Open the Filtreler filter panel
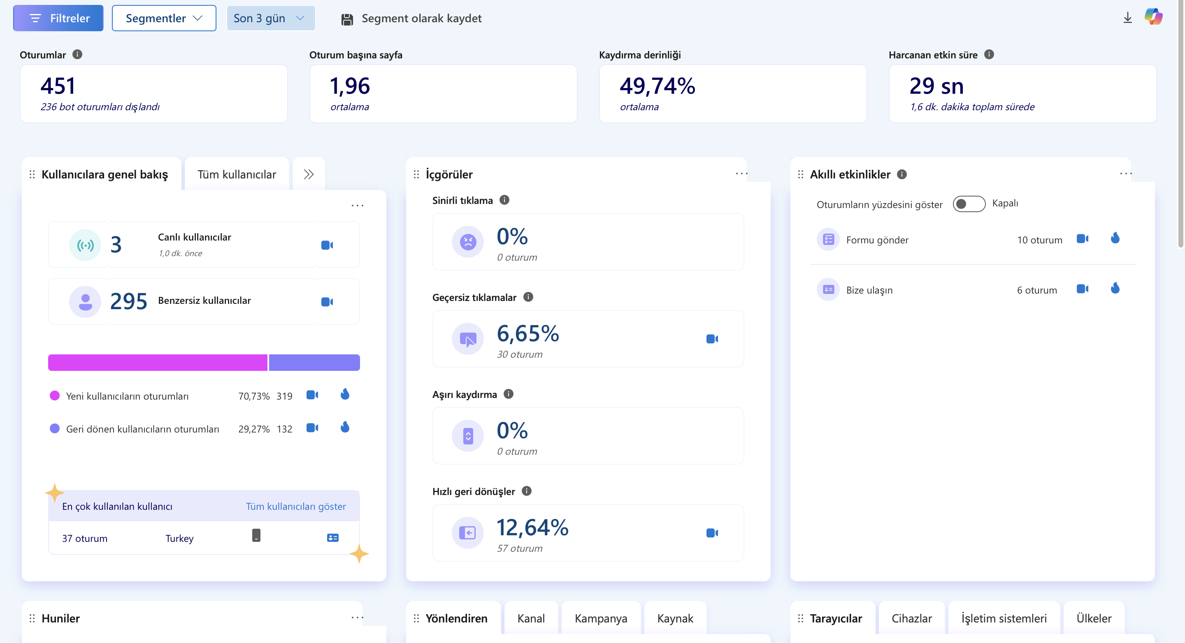The image size is (1185, 643). (58, 19)
